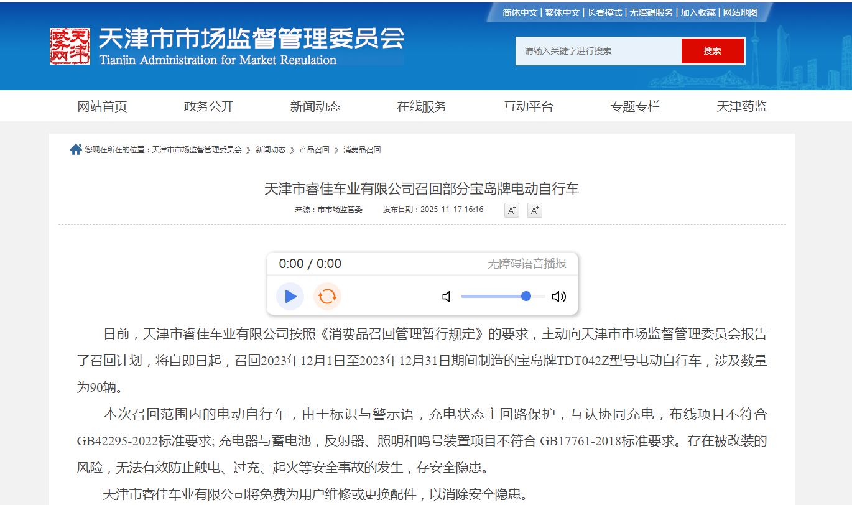Decrease font size with A- button
This screenshot has width=852, height=505.
[511, 210]
